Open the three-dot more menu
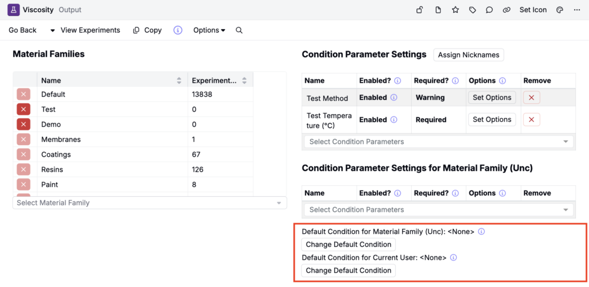Image resolution: width=589 pixels, height=287 pixels. tap(577, 10)
